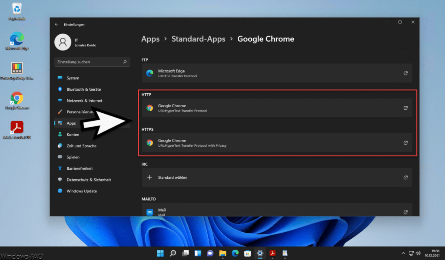Show hidden tray icons chevron

click(x=403, y=253)
